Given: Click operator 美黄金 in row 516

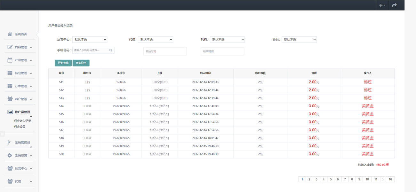Looking at the screenshot, I should coord(368,122).
